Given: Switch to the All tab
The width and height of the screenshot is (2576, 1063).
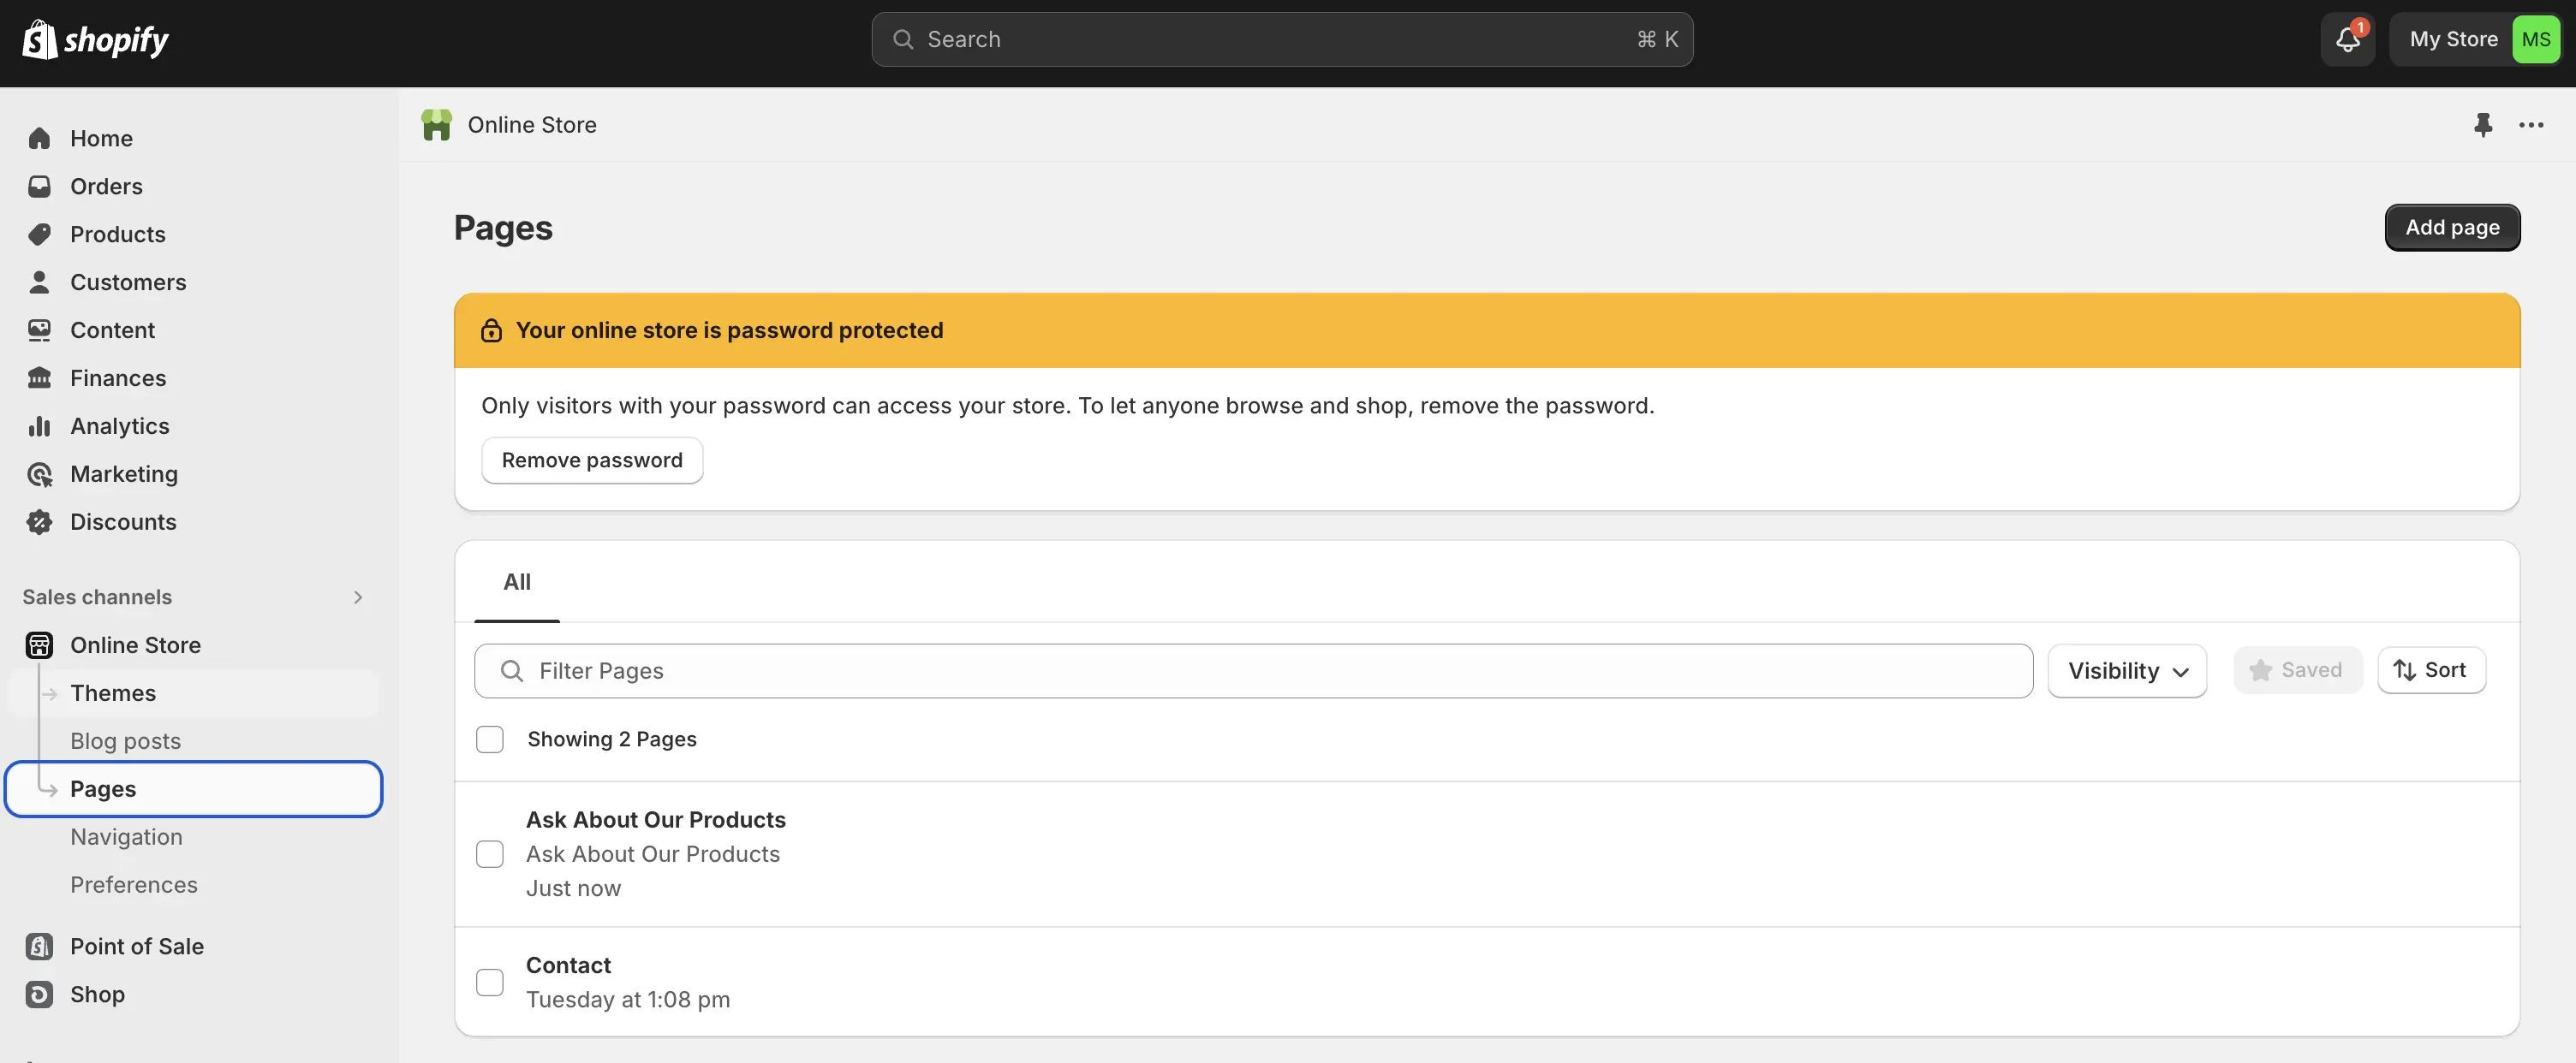Looking at the screenshot, I should point(517,581).
